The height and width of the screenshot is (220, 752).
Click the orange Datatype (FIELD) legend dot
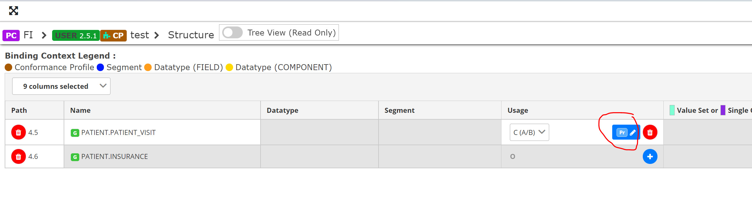[148, 67]
